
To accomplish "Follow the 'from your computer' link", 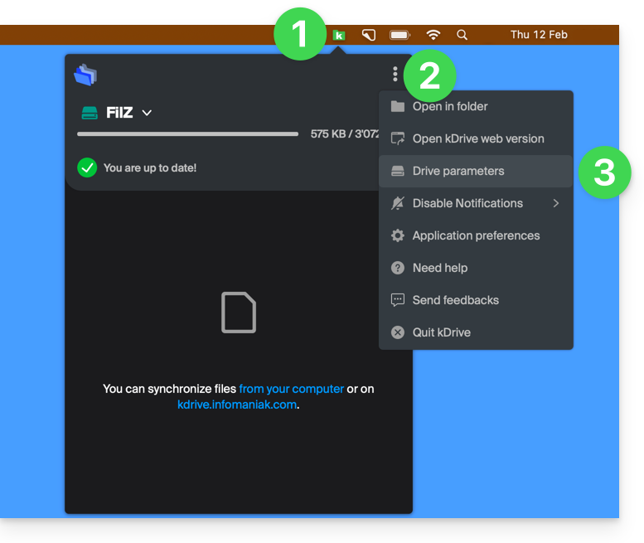I will pyautogui.click(x=291, y=388).
